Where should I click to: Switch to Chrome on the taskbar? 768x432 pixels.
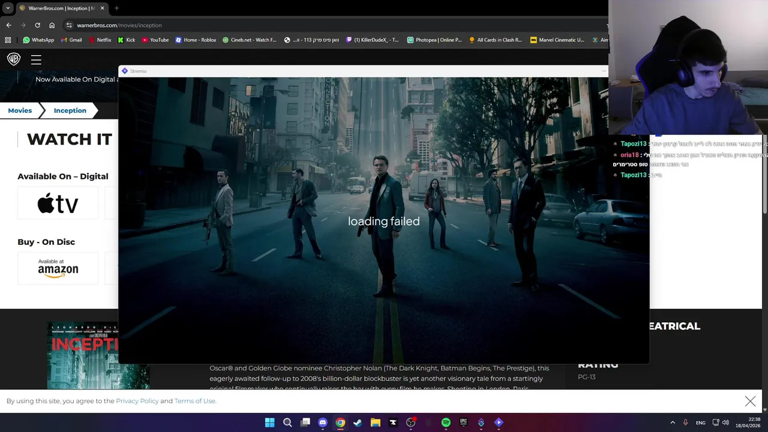[340, 422]
